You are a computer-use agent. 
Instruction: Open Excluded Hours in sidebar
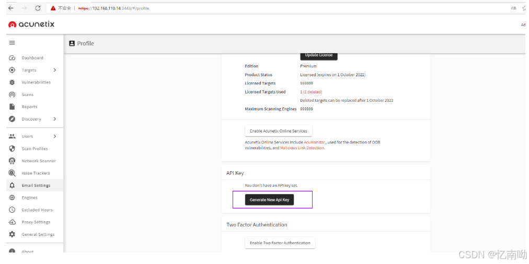click(34, 210)
